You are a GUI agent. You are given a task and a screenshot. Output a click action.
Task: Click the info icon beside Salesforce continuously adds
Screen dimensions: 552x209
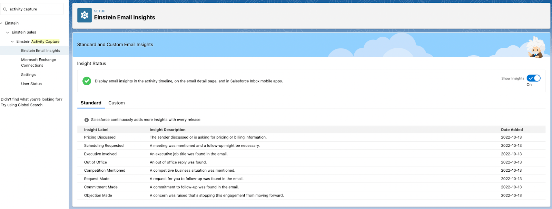tap(87, 120)
